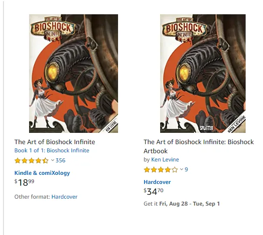Open the $18.99 price
The height and width of the screenshot is (235, 263).
point(24,182)
